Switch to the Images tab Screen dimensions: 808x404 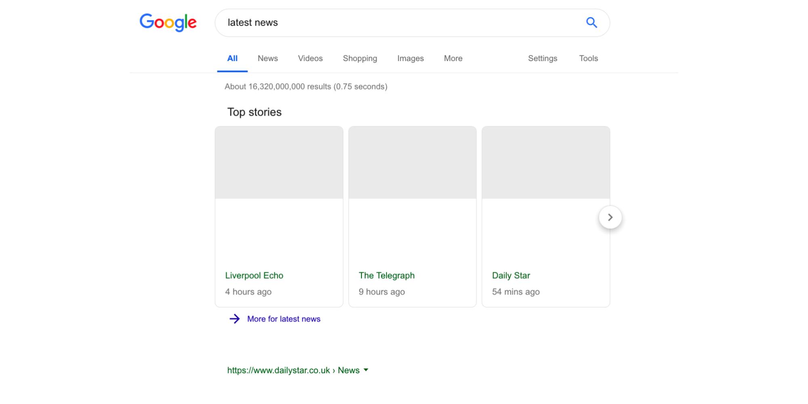click(410, 58)
